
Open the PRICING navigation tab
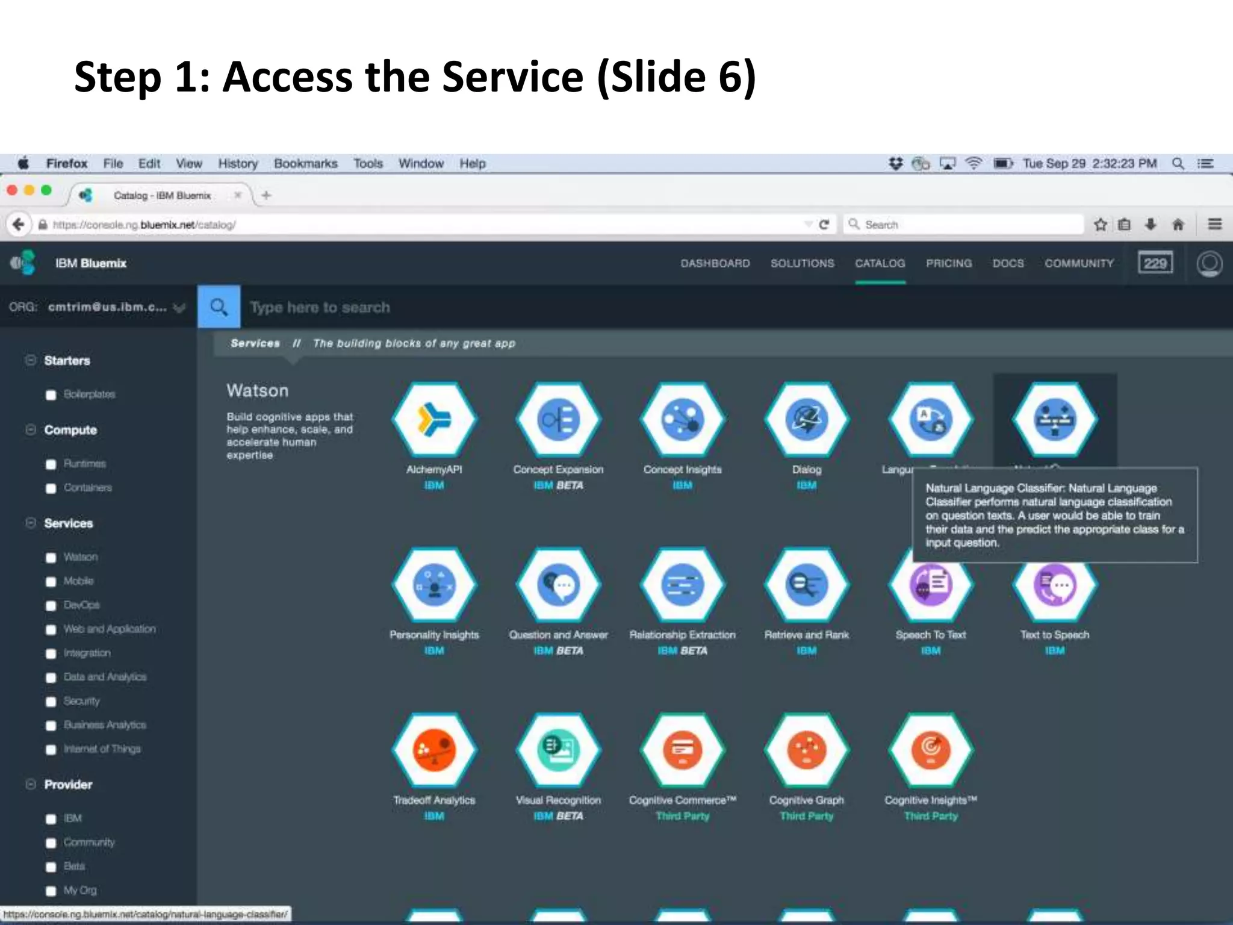[949, 263]
